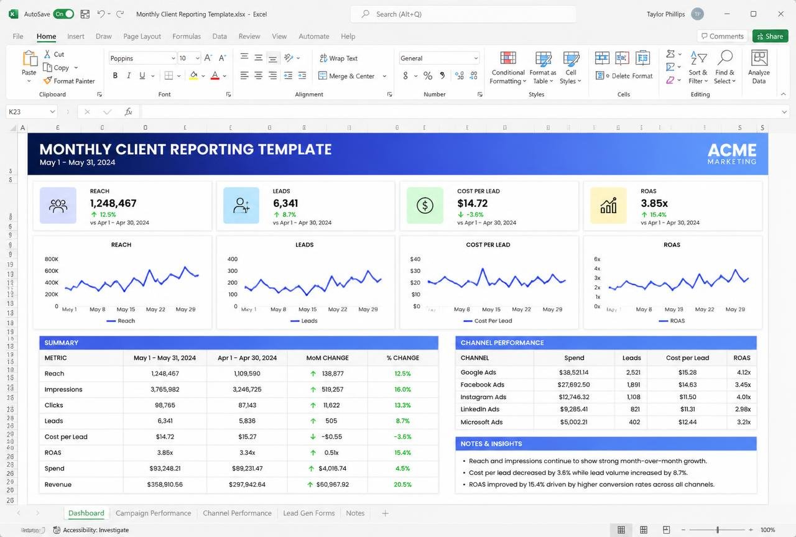This screenshot has height=537, width=796.
Task: Toggle Underline formatting
Action: (x=142, y=76)
